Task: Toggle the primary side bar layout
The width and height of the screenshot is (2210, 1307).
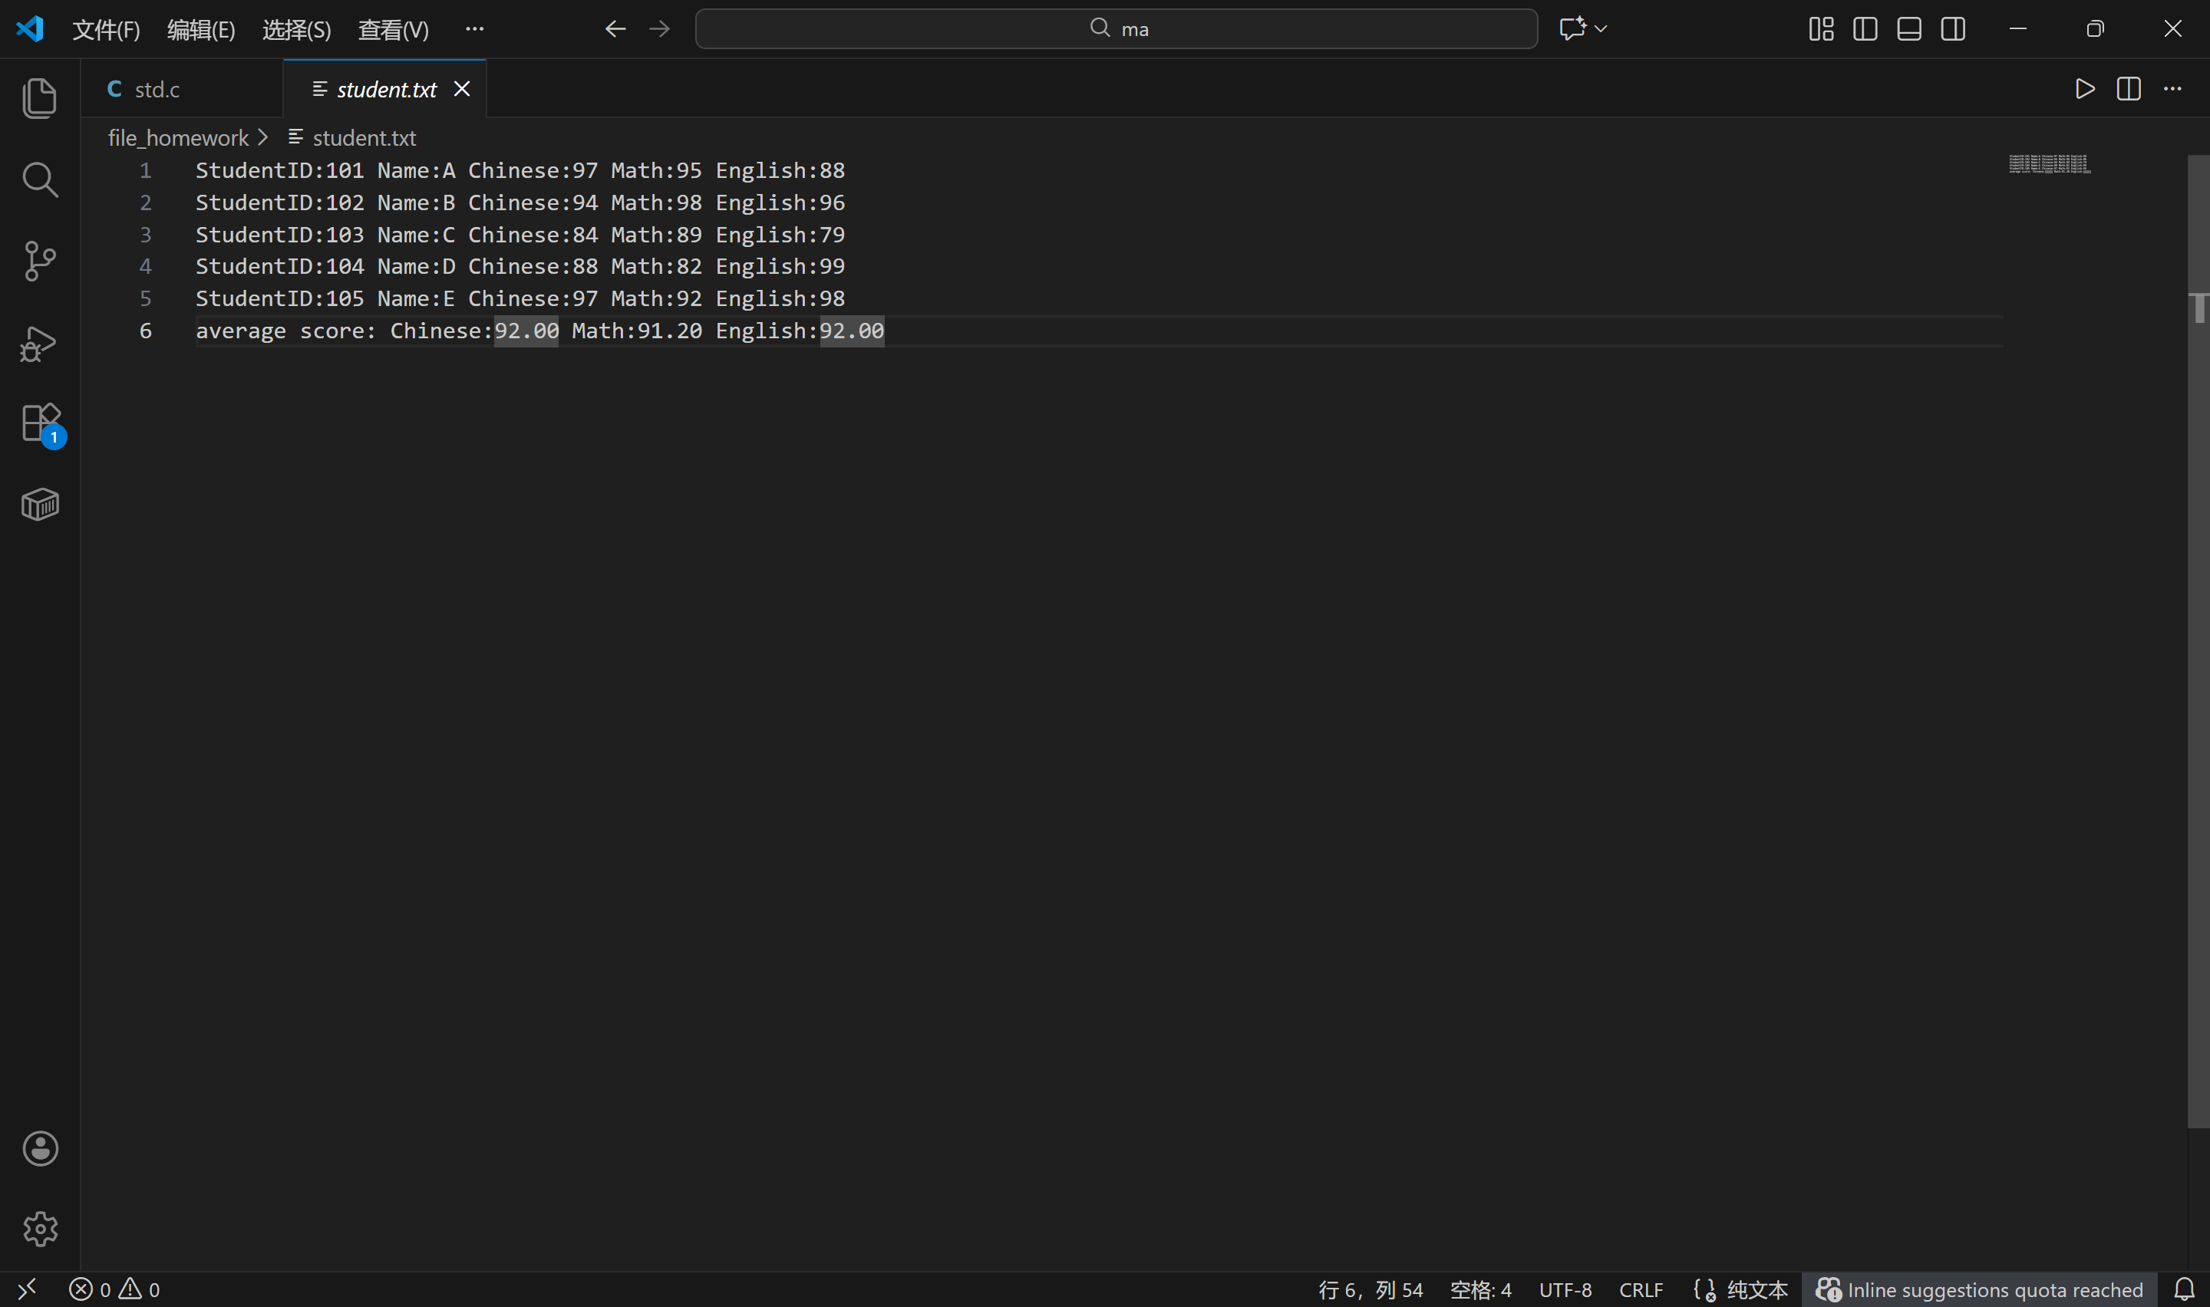Action: [1865, 29]
